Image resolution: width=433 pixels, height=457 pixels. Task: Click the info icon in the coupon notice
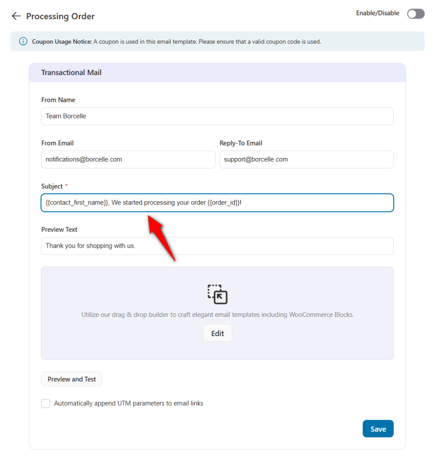pos(23,42)
